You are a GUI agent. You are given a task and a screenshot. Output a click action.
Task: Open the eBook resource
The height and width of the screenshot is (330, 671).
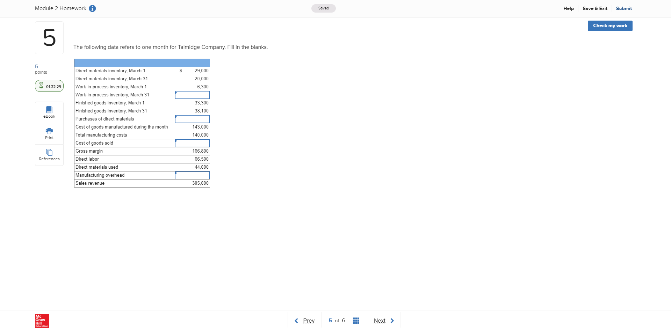click(49, 112)
